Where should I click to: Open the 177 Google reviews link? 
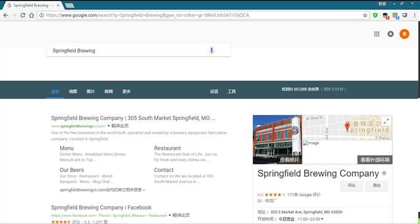tap(304, 195)
